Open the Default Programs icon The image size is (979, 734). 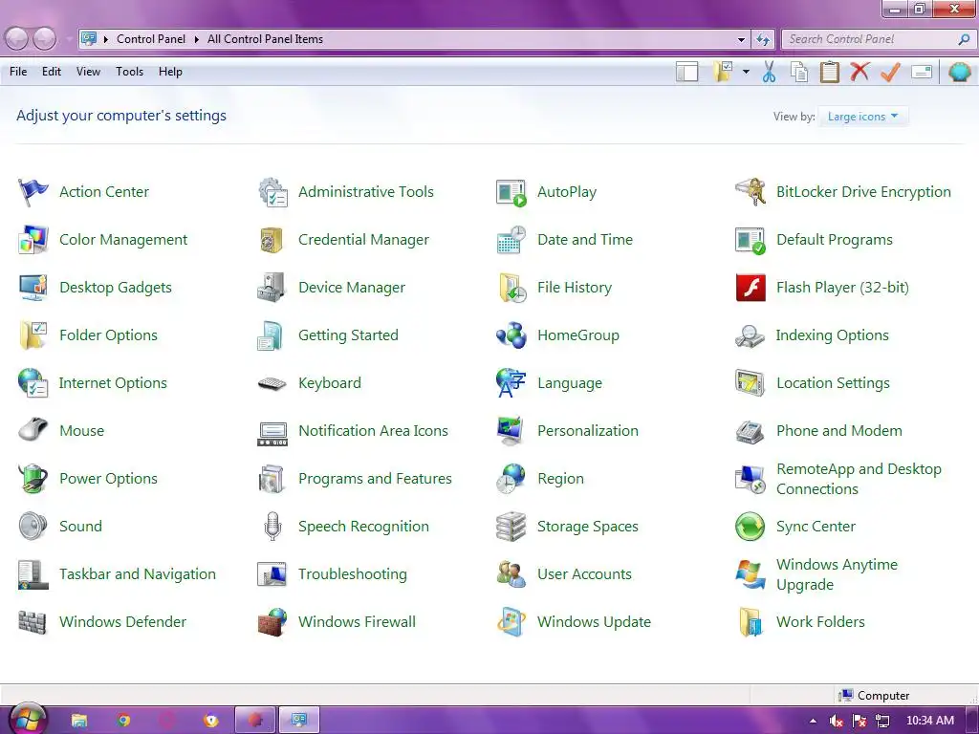(x=750, y=240)
